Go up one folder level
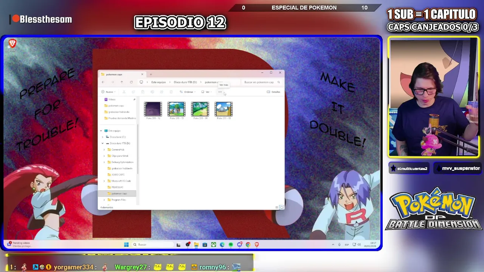The image size is (484, 272). tap(122, 82)
